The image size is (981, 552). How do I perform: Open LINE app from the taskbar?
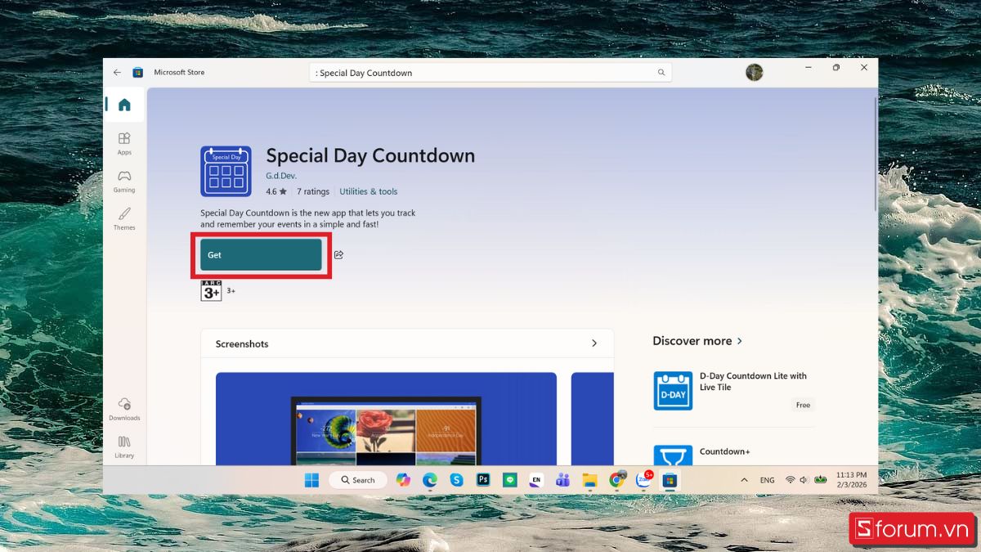pyautogui.click(x=510, y=480)
